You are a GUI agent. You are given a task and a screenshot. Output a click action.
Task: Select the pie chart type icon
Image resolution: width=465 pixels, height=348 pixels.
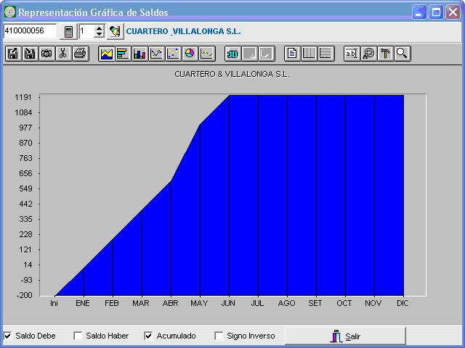[x=190, y=54]
